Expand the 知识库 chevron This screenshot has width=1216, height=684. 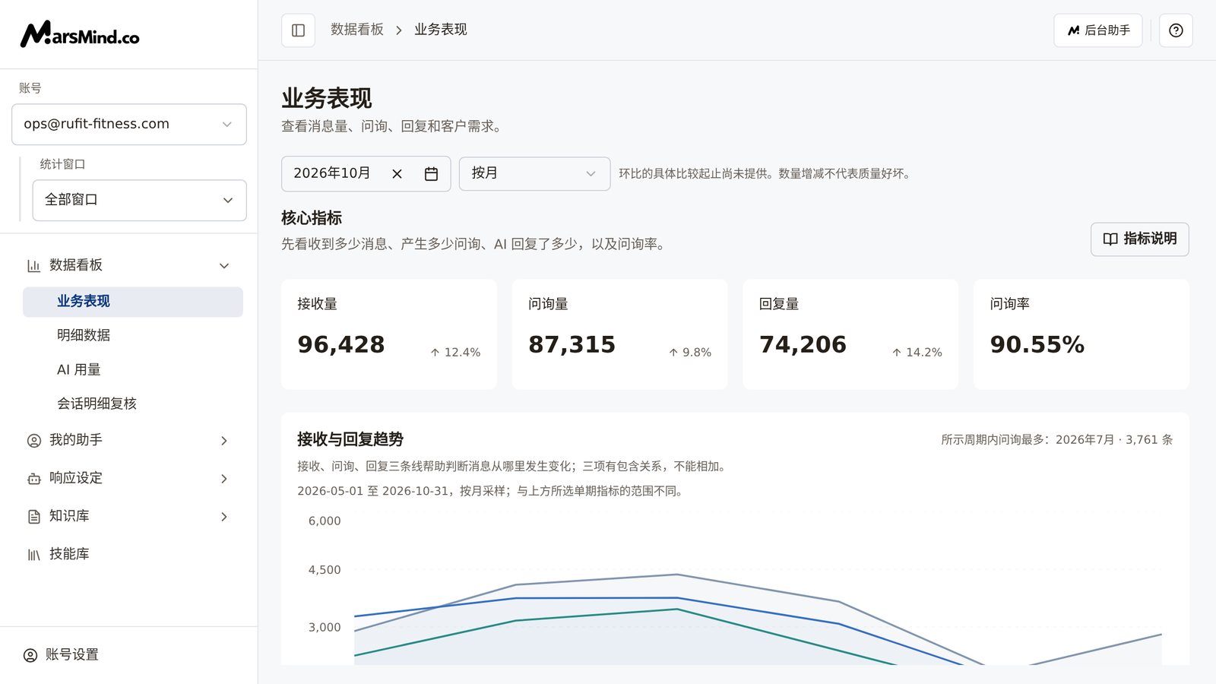click(224, 517)
